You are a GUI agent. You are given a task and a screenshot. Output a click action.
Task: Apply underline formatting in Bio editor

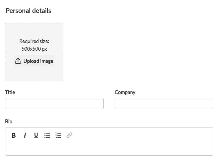(x=36, y=136)
